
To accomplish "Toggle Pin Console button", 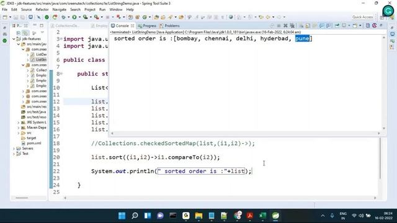I will click(x=337, y=25).
